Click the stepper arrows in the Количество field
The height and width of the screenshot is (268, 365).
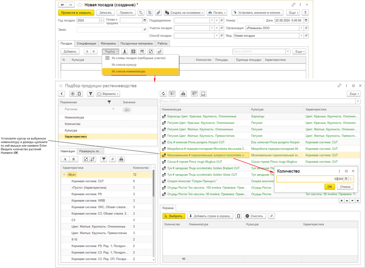click(x=351, y=179)
